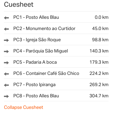The width and height of the screenshot is (114, 114).
Task: Click the left-turn arrow beside PC7
Action: pyautogui.click(x=6, y=85)
